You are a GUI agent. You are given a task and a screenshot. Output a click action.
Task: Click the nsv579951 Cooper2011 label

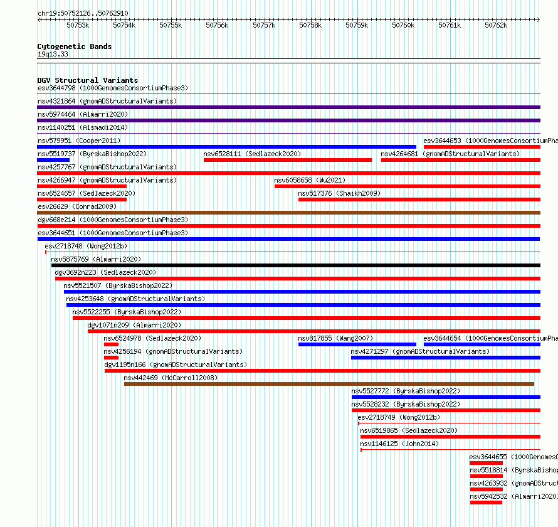pyautogui.click(x=79, y=141)
